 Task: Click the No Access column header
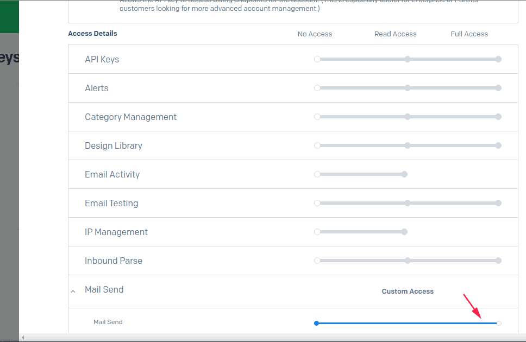coord(315,34)
